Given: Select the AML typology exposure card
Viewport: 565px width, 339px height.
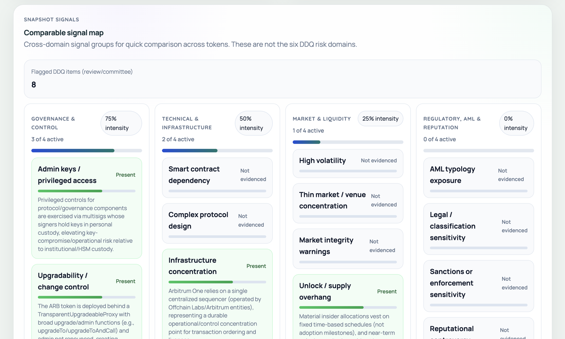Looking at the screenshot, I should [478, 178].
